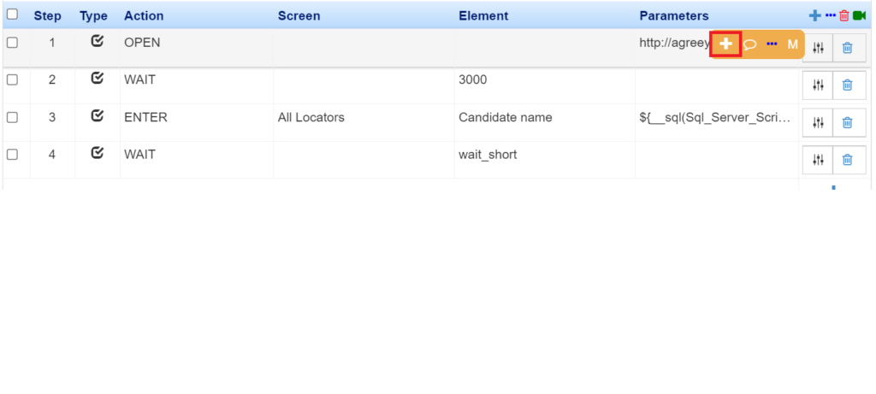Open the blue ellipsis in the orange step toolbar
The width and height of the screenshot is (876, 394).
[x=772, y=44]
